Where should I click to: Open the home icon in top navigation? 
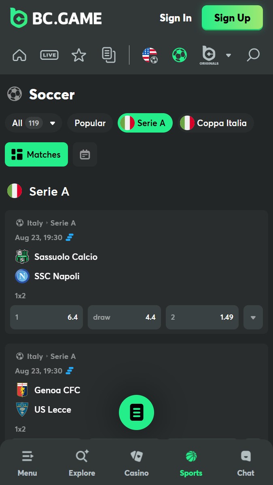point(19,55)
